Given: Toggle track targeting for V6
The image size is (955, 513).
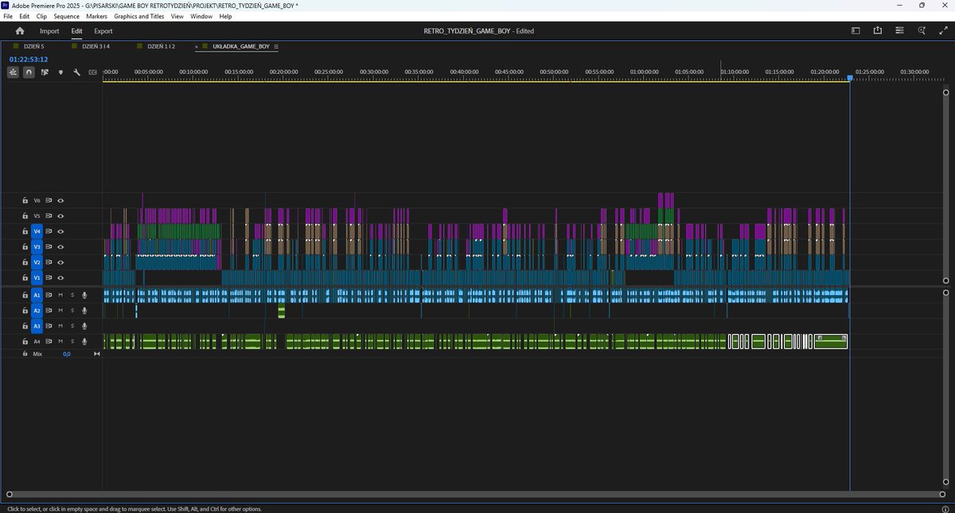Looking at the screenshot, I should pos(37,200).
